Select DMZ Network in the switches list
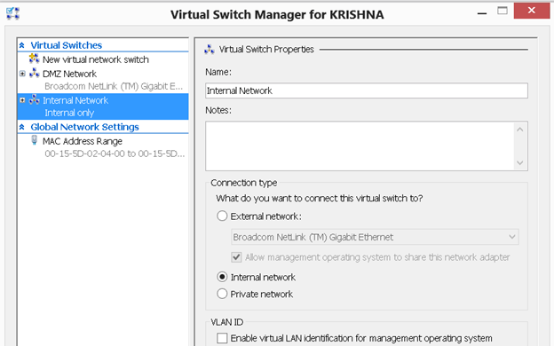This screenshot has height=346, width=554. tap(69, 74)
